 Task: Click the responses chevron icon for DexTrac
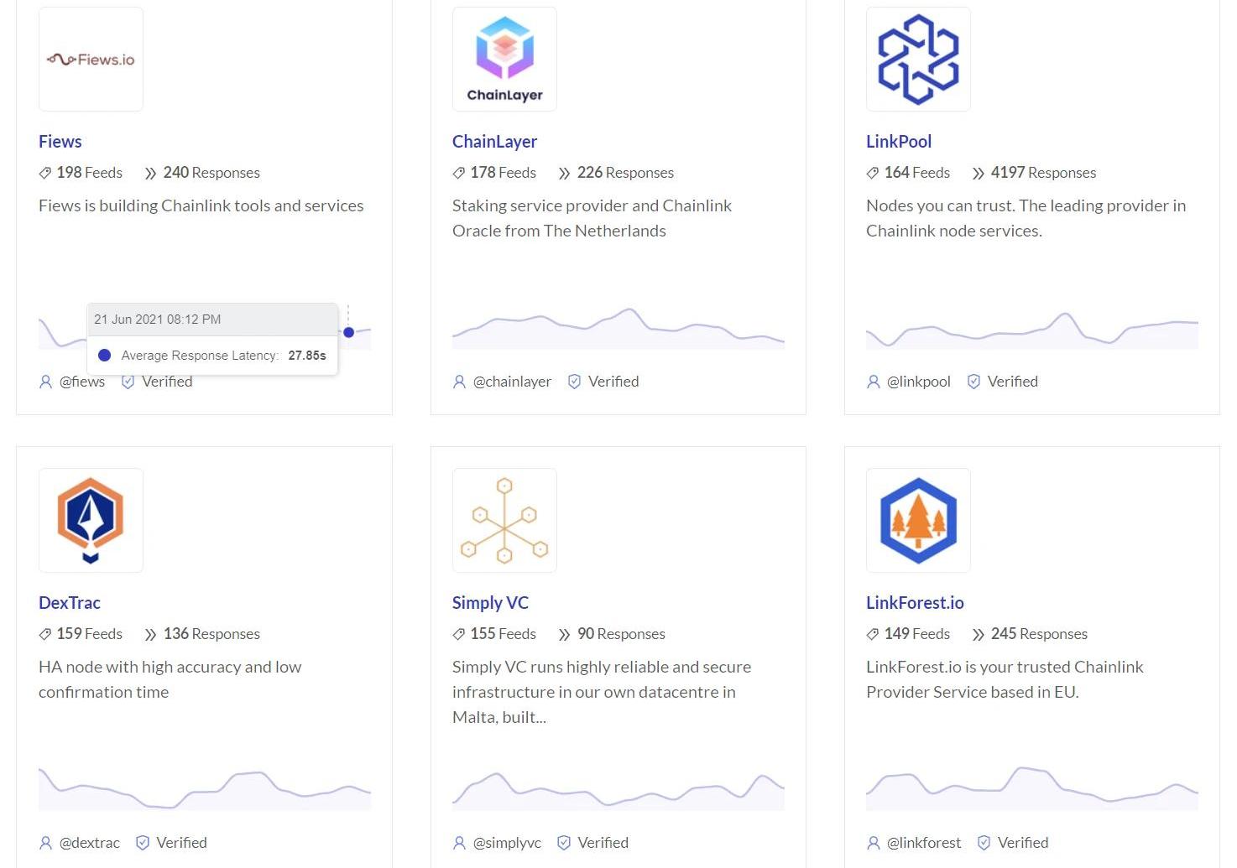(150, 635)
